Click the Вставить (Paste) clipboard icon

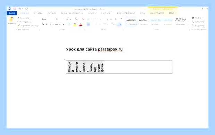coord(11,19)
